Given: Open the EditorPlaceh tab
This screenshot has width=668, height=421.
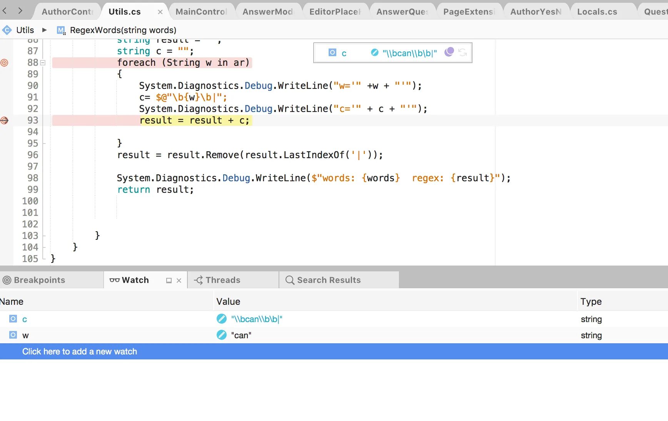Looking at the screenshot, I should [335, 12].
